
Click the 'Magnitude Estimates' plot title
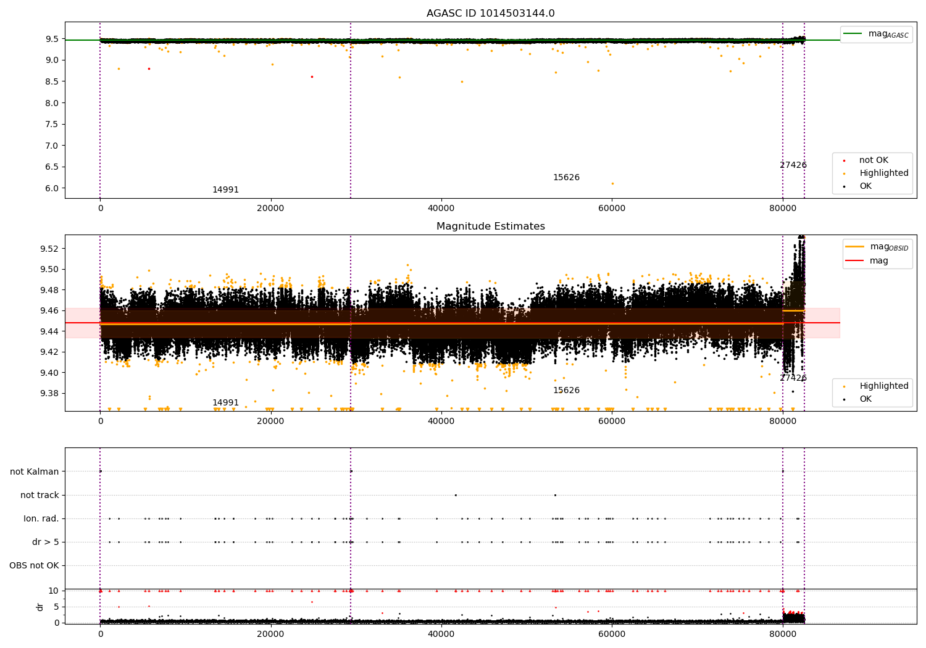(x=490, y=226)
